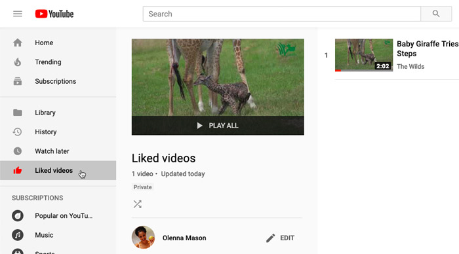
Task: Click the EDIT button
Action: pos(280,238)
